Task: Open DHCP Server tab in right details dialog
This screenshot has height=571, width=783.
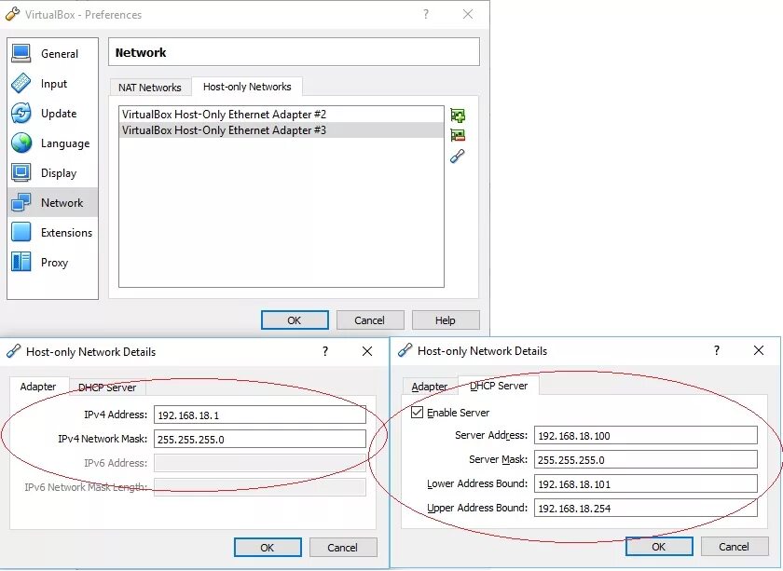Action: 499,386
